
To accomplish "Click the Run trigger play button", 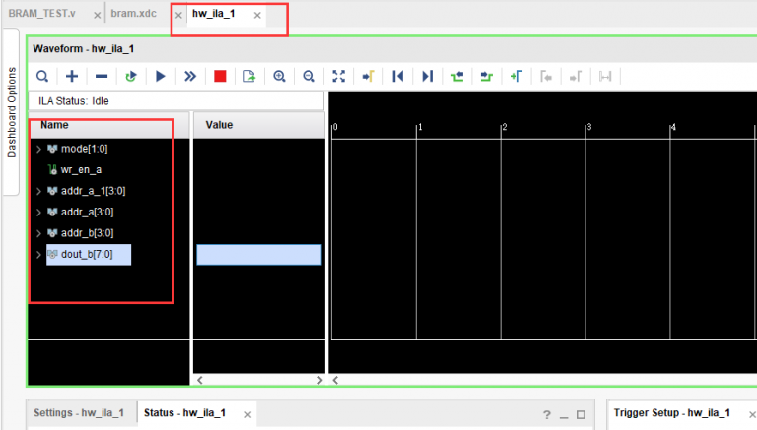I will 161,76.
